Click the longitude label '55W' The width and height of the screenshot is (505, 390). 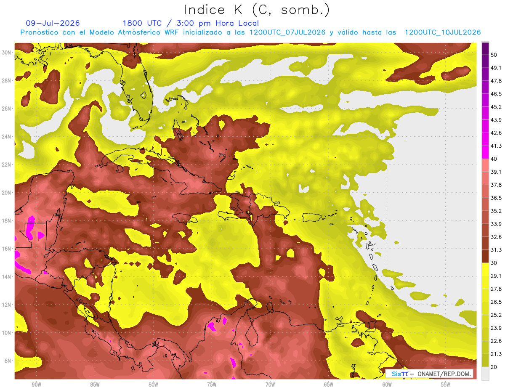(x=446, y=385)
